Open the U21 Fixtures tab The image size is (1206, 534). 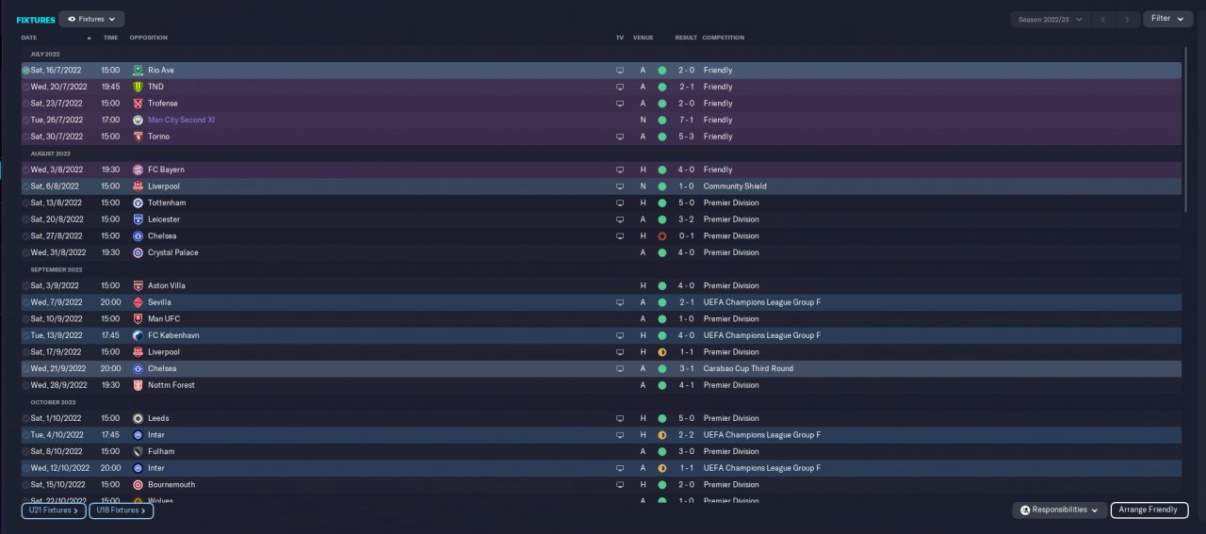coord(54,510)
